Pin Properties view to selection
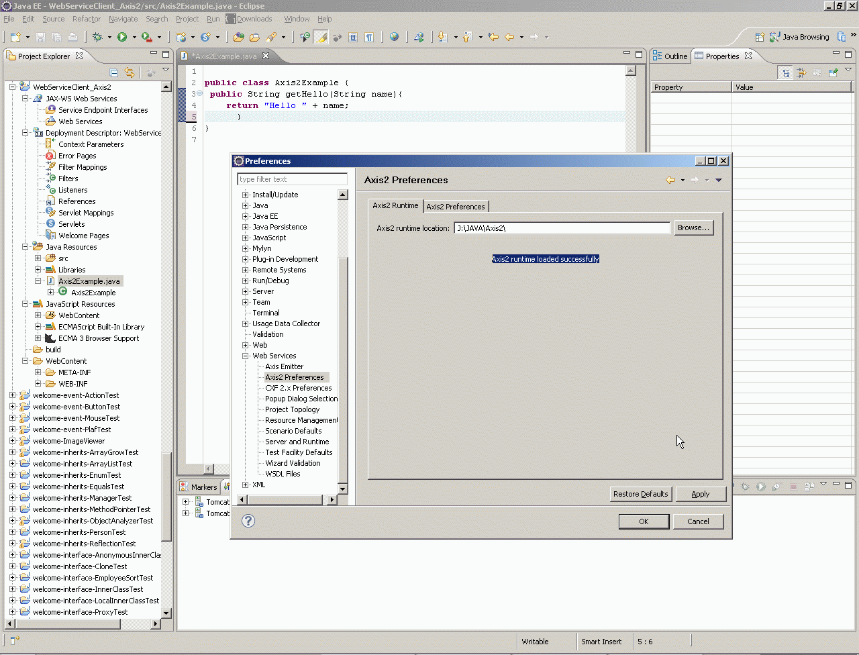Screen dimensions: 859x655 coord(833,72)
